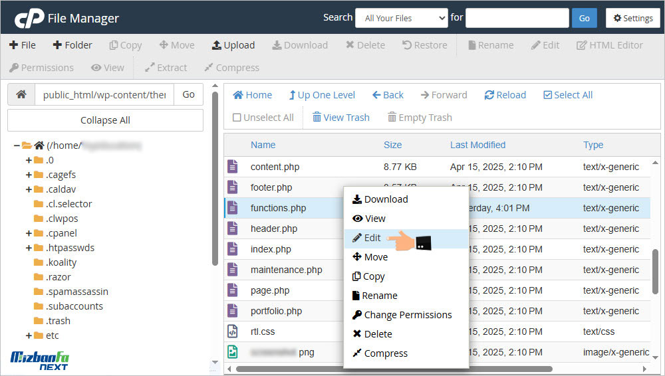Open View Trash bin
Viewport: 665px width, 376px height.
coord(340,118)
